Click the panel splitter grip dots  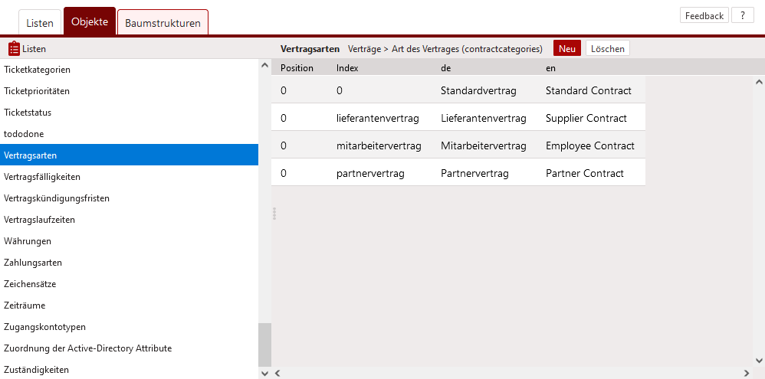[x=274, y=214]
